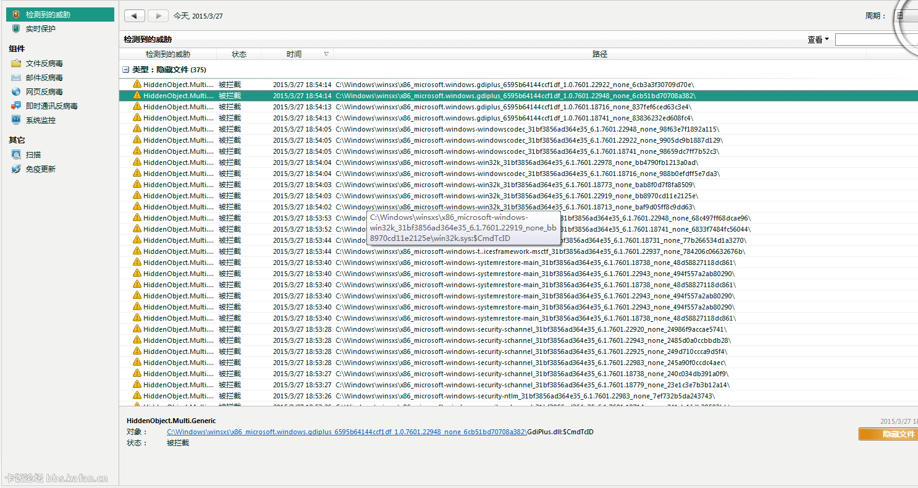Click warning icon of windowscodec 6.1.7601.22948 row
This screenshot has height=488, width=918.
click(137, 128)
